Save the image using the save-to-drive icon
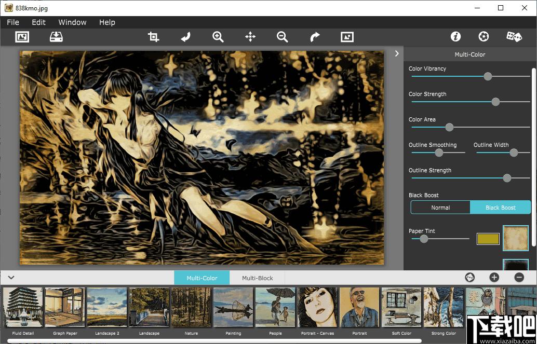This screenshot has height=344, width=537. tap(56, 37)
